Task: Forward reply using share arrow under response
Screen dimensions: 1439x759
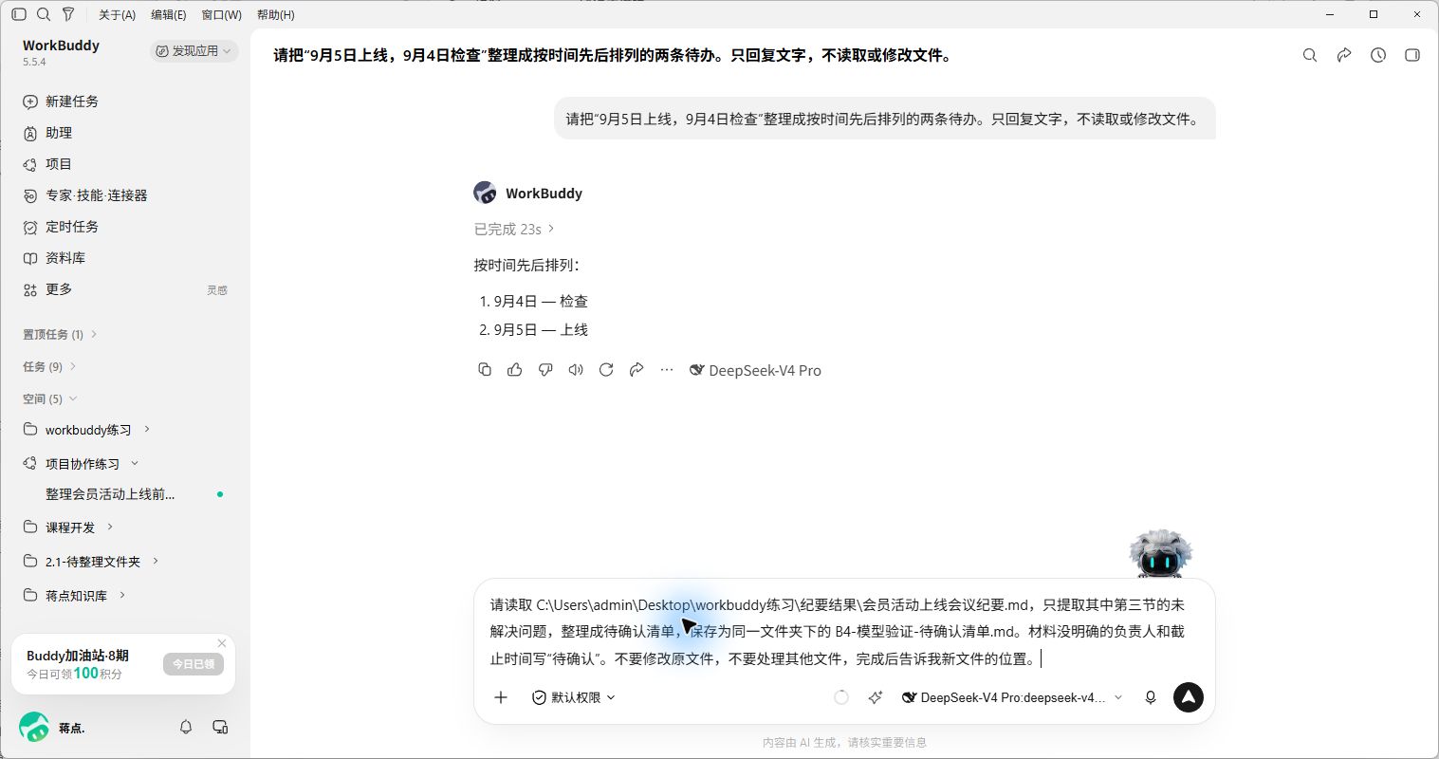Action: [x=636, y=370]
